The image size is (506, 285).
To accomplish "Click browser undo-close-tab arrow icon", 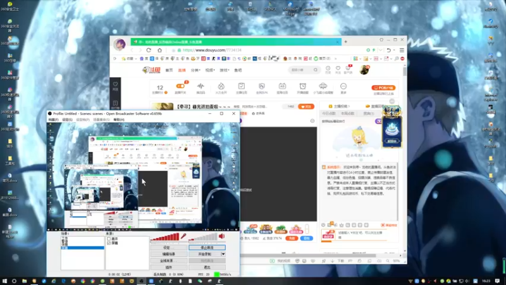I will pyautogui.click(x=389, y=50).
